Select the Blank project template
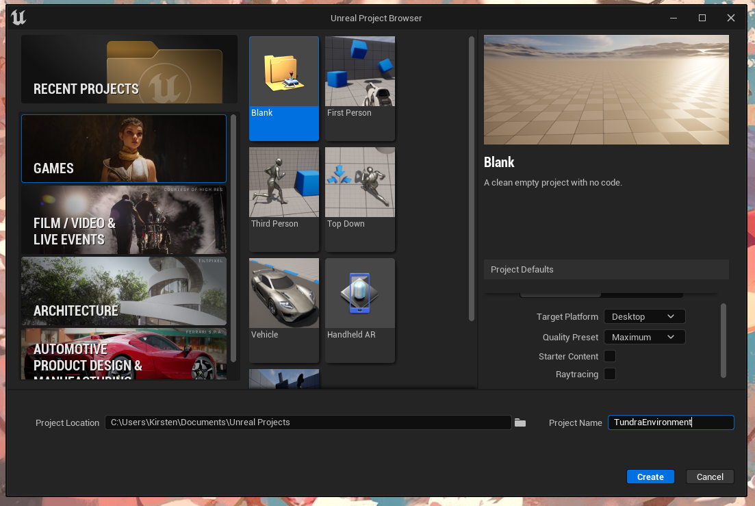This screenshot has height=506, width=755. pyautogui.click(x=284, y=88)
